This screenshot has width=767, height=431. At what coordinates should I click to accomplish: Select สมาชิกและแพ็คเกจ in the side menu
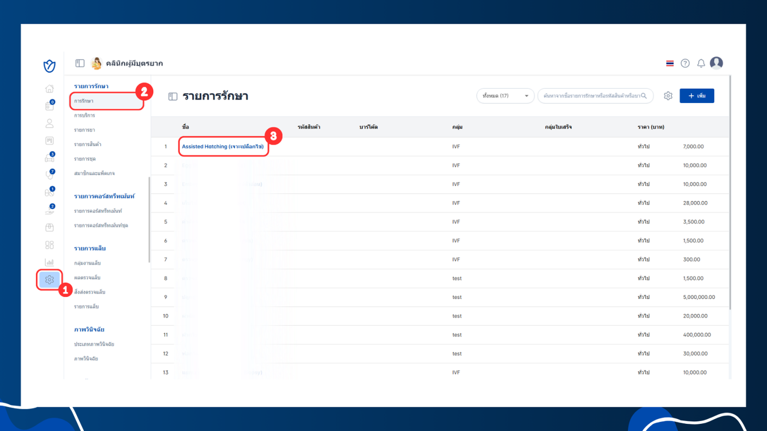[94, 174]
